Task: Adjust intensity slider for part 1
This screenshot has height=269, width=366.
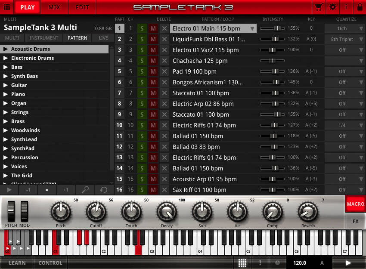Action: (x=272, y=28)
